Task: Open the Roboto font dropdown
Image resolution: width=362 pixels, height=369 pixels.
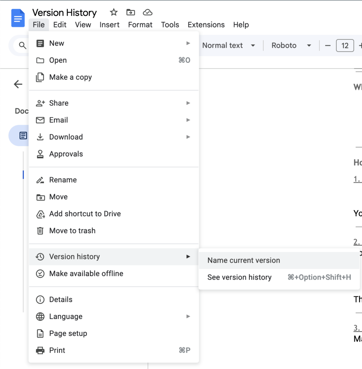Action: coord(291,45)
